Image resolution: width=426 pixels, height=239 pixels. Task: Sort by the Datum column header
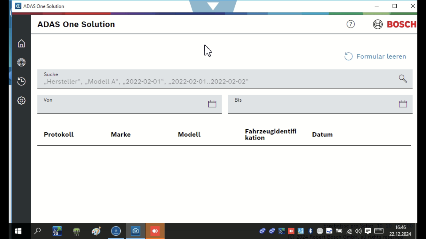pyautogui.click(x=322, y=134)
